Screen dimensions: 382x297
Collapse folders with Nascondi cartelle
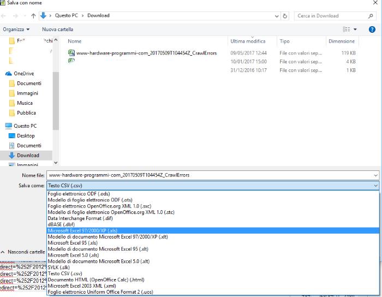23,252
